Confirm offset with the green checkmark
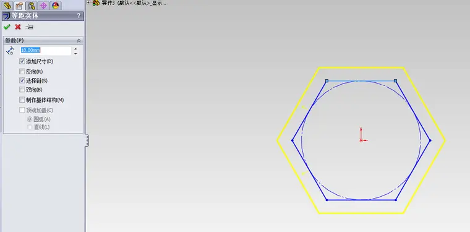Image resolution: width=470 pixels, height=232 pixels. pos(7,27)
